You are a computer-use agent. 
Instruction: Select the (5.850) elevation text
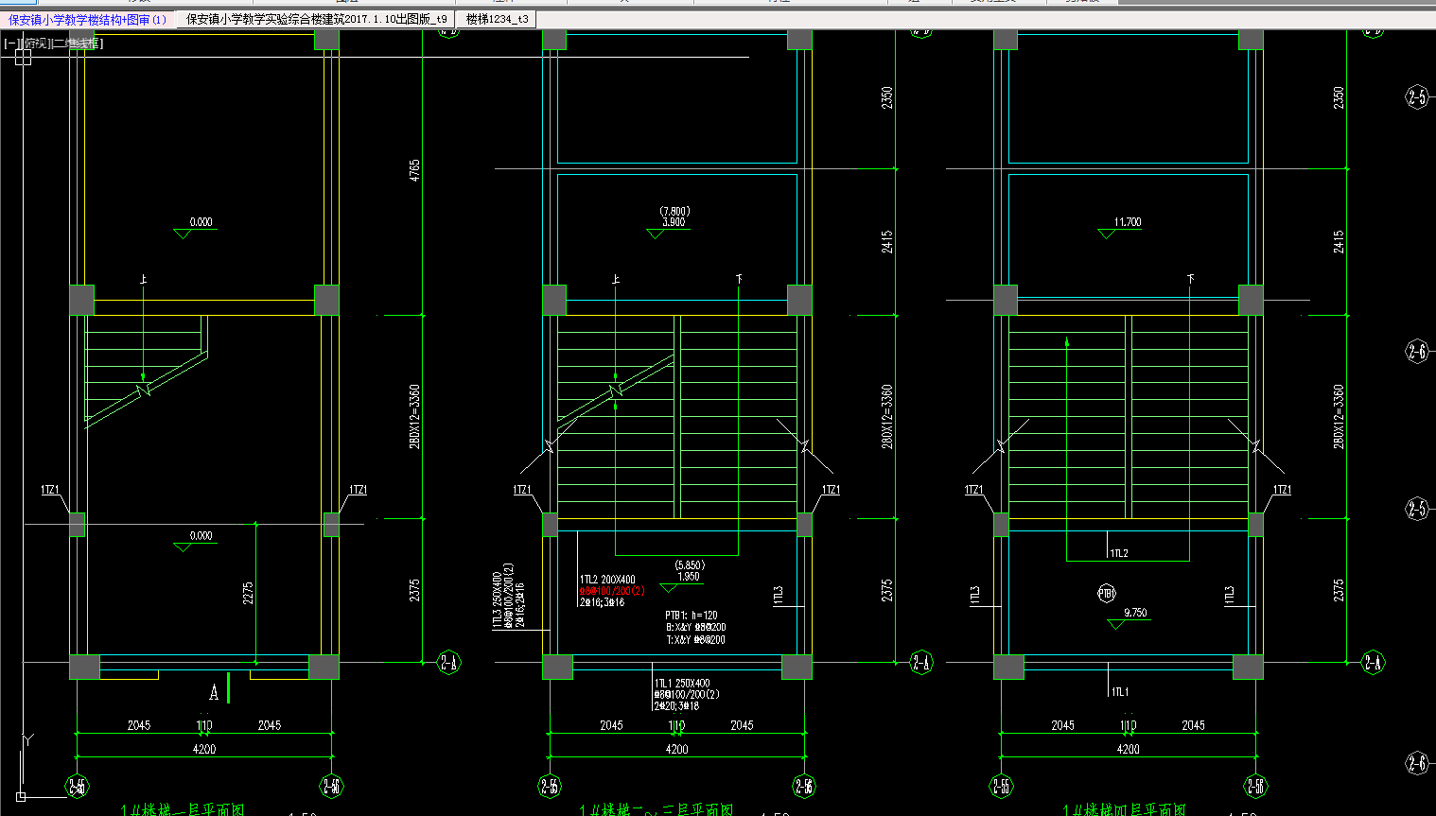click(x=690, y=565)
